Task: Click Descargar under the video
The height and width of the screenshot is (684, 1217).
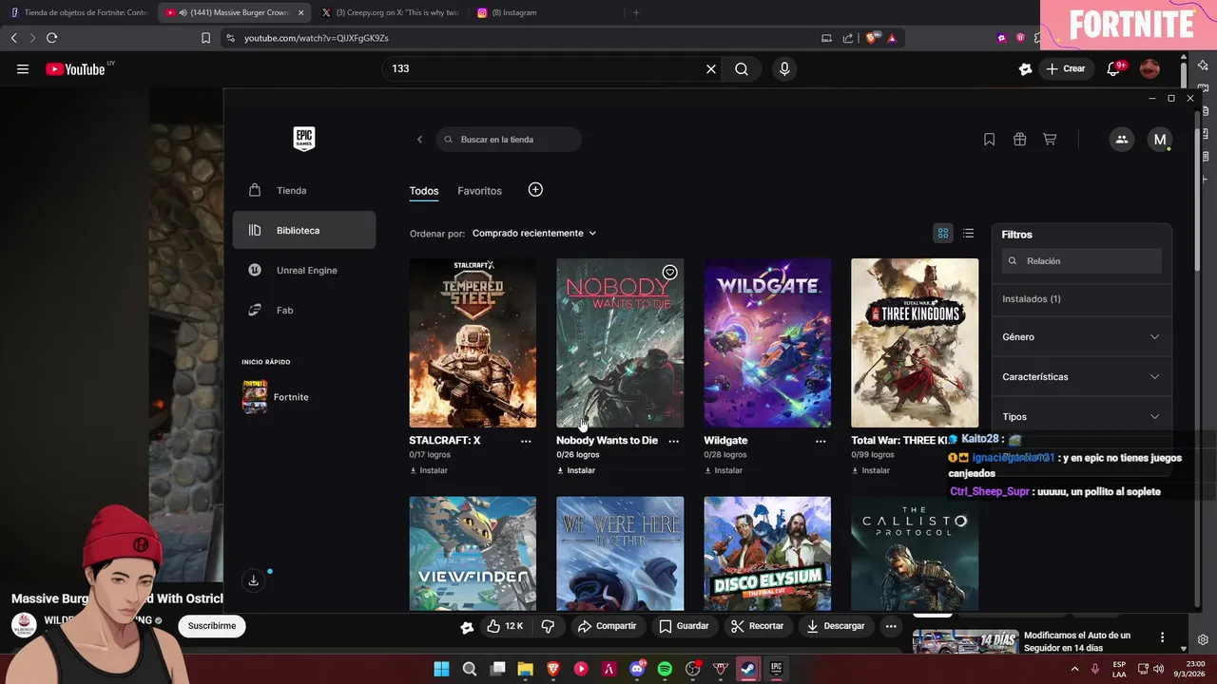Action: click(x=836, y=626)
